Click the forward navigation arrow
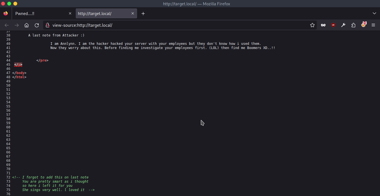 point(17,25)
